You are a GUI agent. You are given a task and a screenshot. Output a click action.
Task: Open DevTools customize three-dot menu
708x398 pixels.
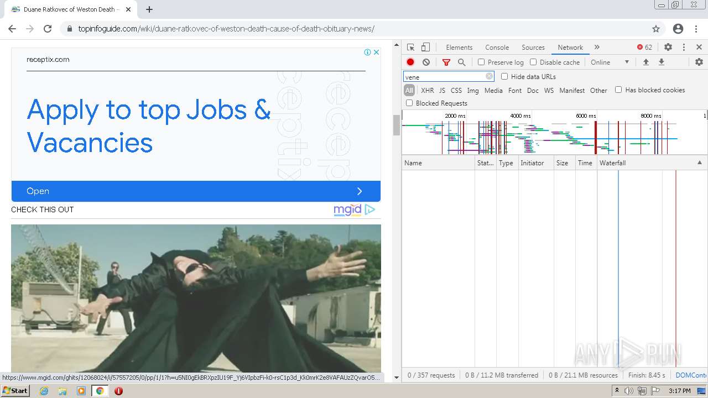click(x=684, y=48)
